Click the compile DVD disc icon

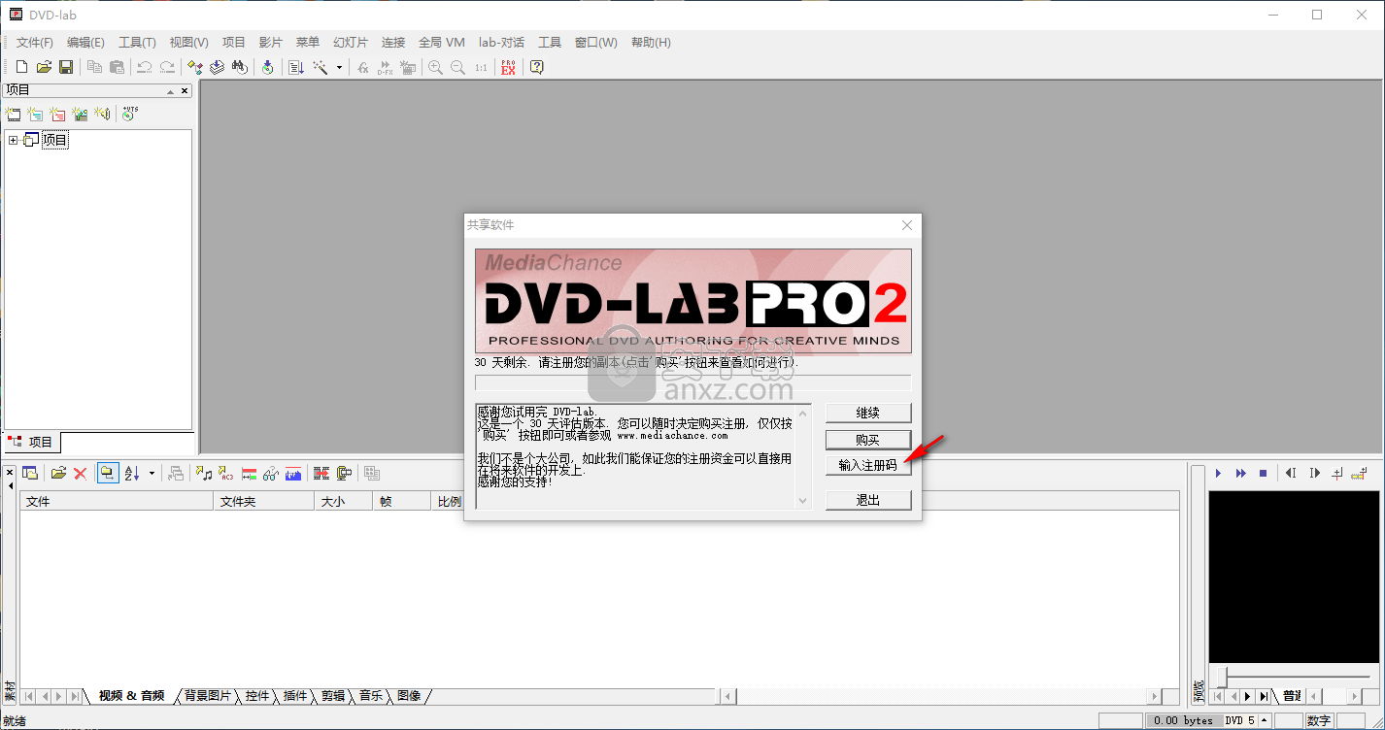269,67
